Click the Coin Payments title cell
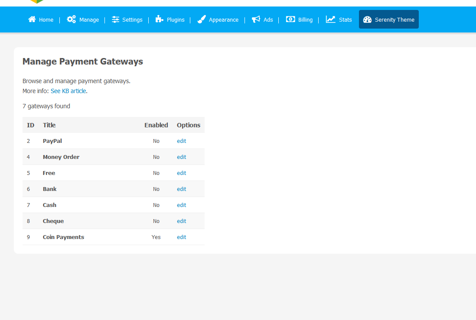 click(x=63, y=237)
